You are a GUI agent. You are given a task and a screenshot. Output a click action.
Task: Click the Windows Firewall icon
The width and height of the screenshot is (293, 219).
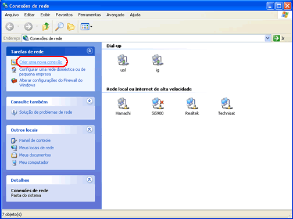pyautogui.click(x=14, y=81)
